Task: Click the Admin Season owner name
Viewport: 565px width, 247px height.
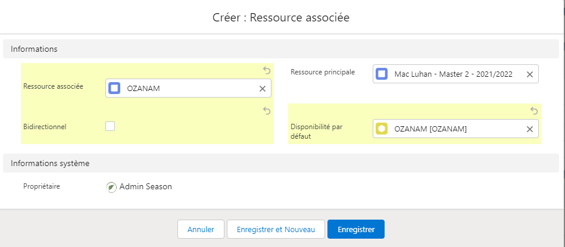Action: 145,187
